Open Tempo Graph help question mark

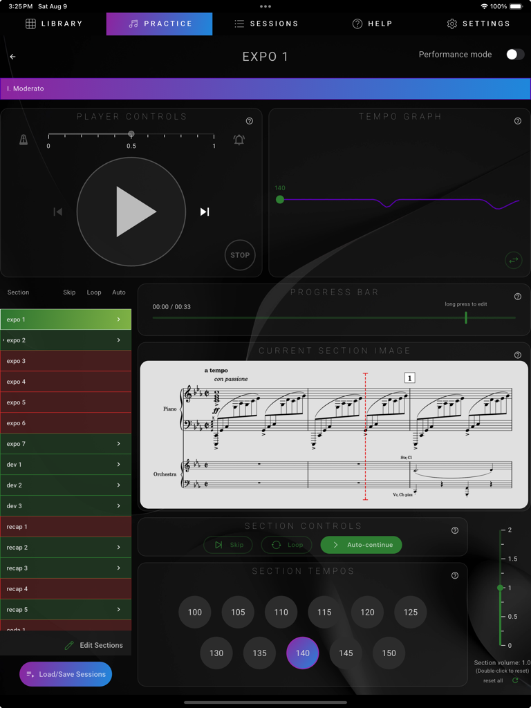click(x=517, y=121)
